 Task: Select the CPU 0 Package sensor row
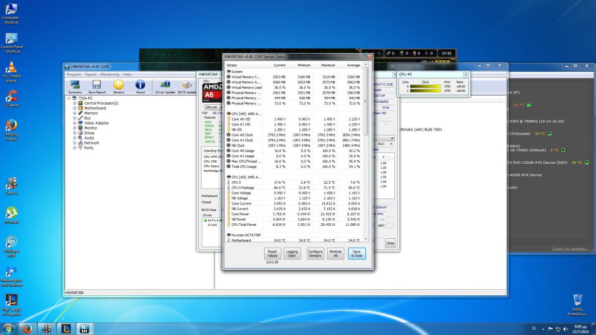point(294,188)
